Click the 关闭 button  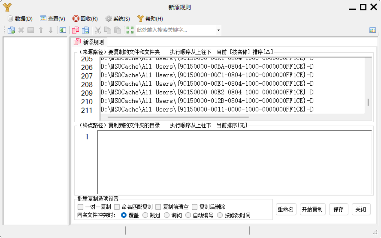coord(361,209)
